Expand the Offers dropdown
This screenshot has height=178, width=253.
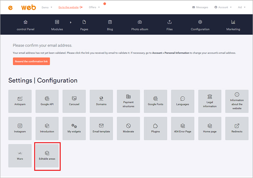pyautogui.click(x=94, y=7)
